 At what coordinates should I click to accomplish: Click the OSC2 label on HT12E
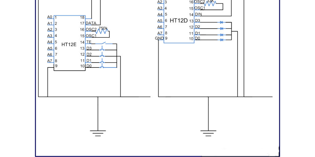pyautogui.click(x=91, y=29)
